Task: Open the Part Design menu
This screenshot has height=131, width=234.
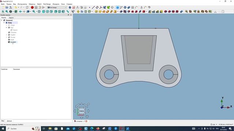Action: coord(47,4)
